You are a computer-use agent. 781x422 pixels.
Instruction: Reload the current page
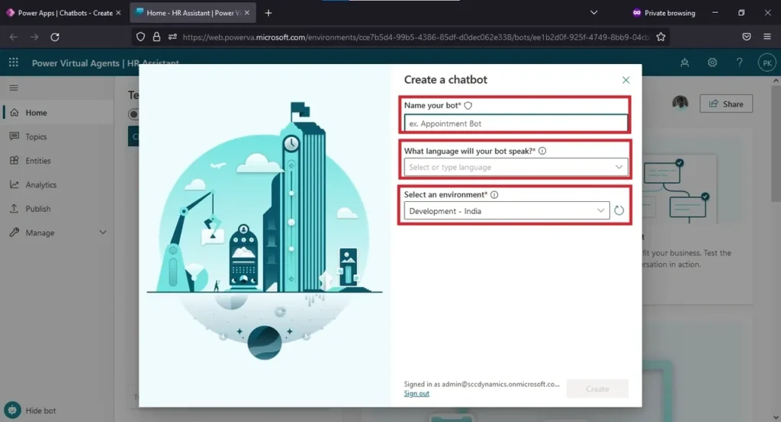point(55,37)
